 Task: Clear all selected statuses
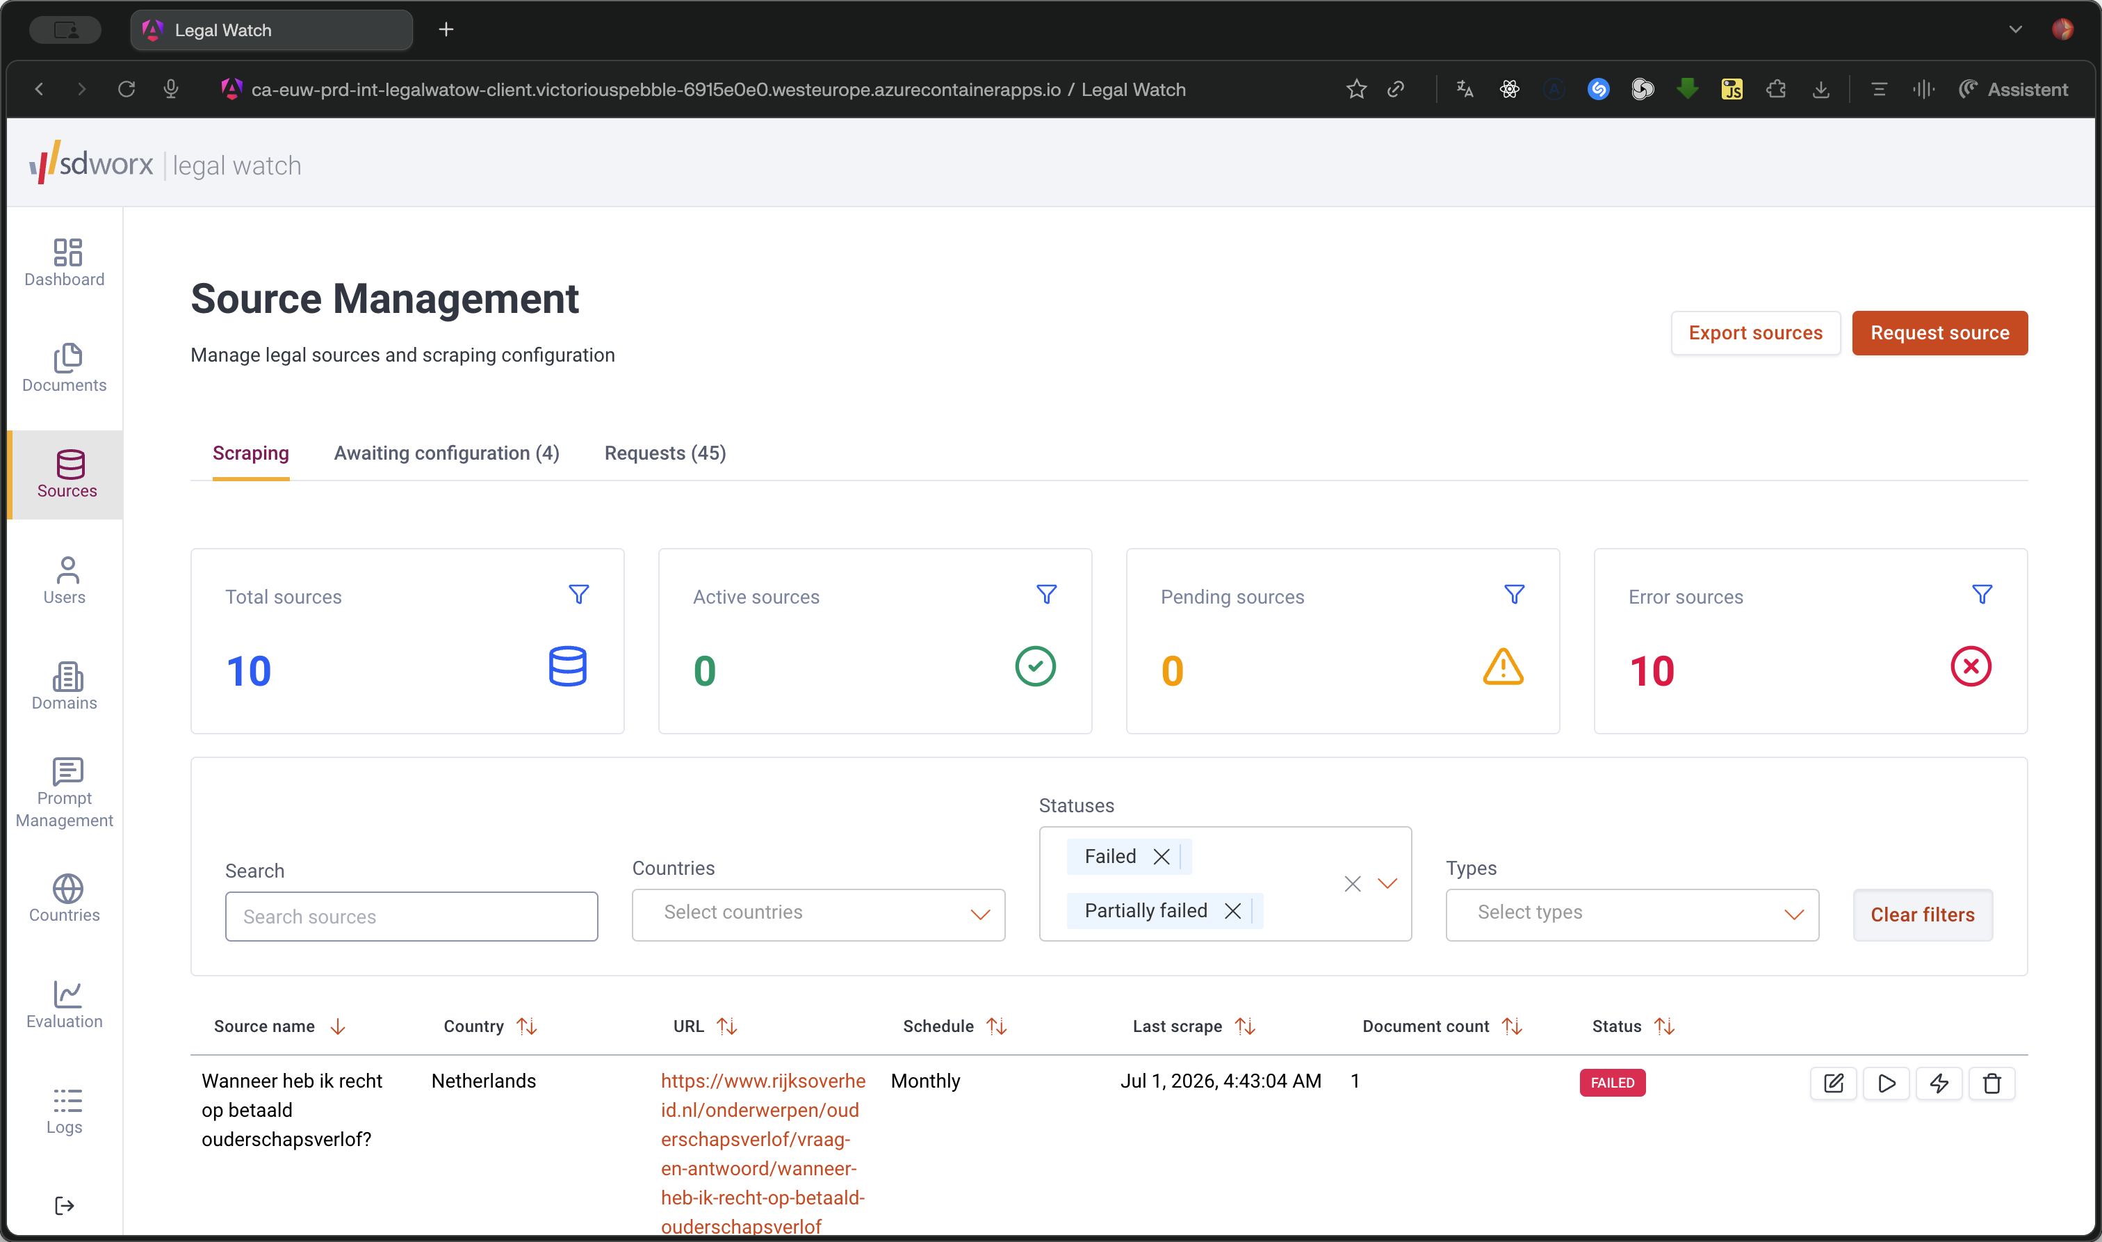click(x=1353, y=884)
